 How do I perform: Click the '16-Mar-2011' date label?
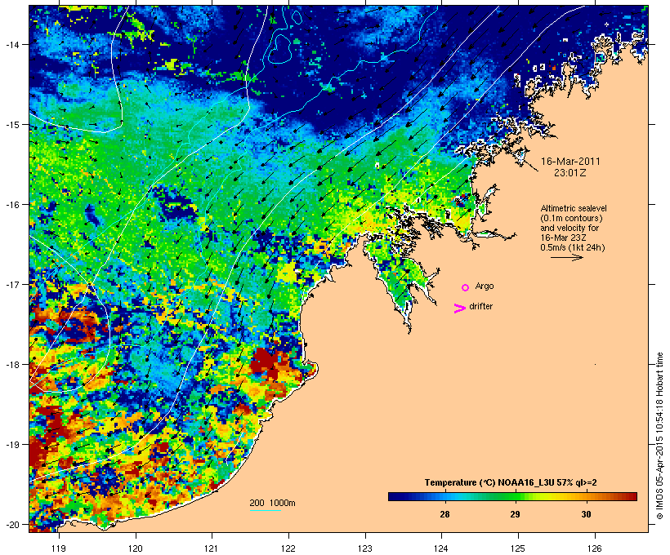pos(570,162)
